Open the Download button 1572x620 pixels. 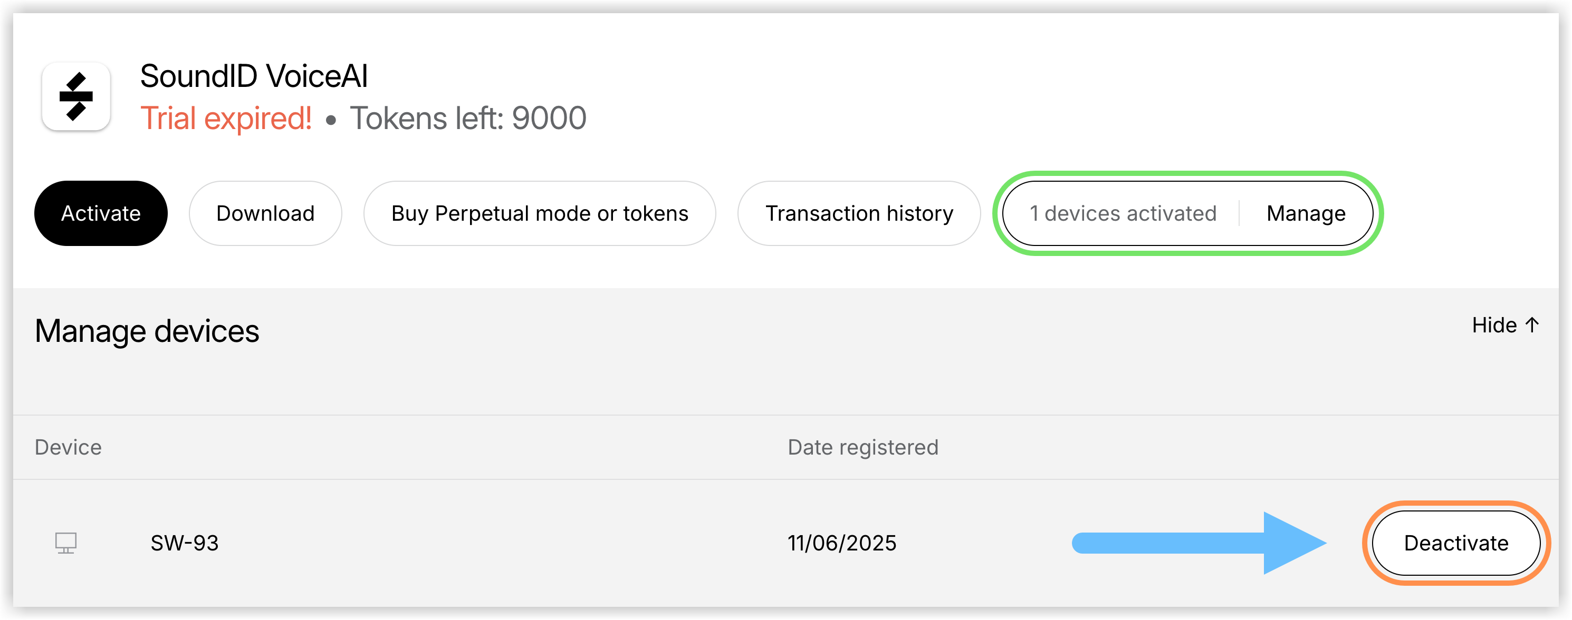click(265, 213)
